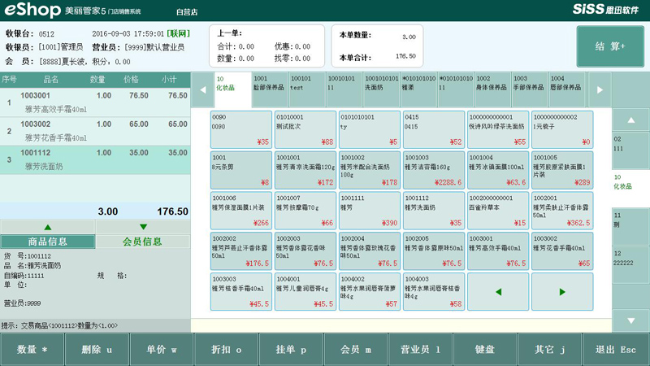This screenshot has height=366, width=650.
Task: Add product 1002000000001 百雀羚草本
Action: (x=498, y=211)
